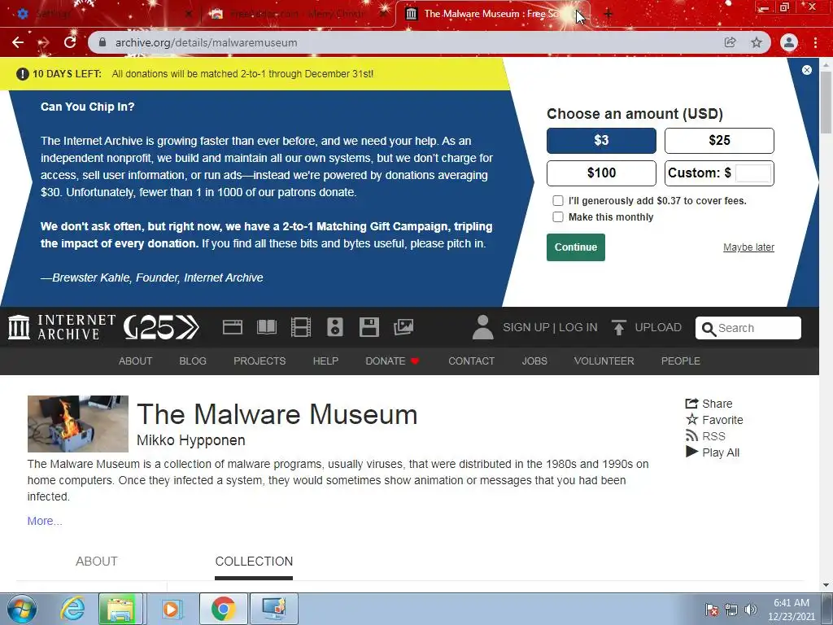This screenshot has height=625, width=833.
Task: Mark collection as Favorite
Action: point(714,420)
